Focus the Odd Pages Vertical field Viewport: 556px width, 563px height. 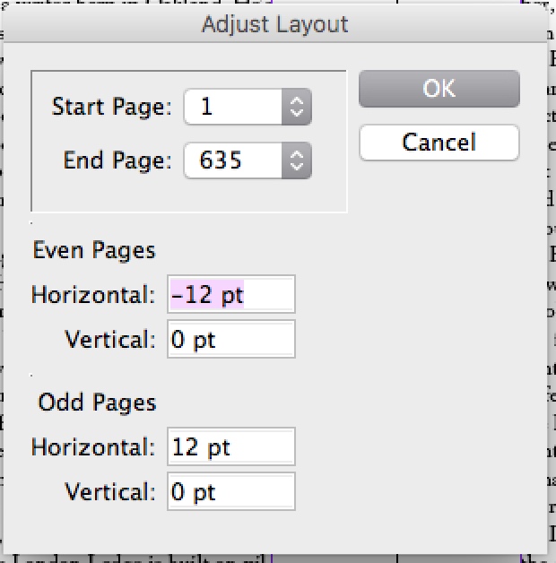coord(231,491)
